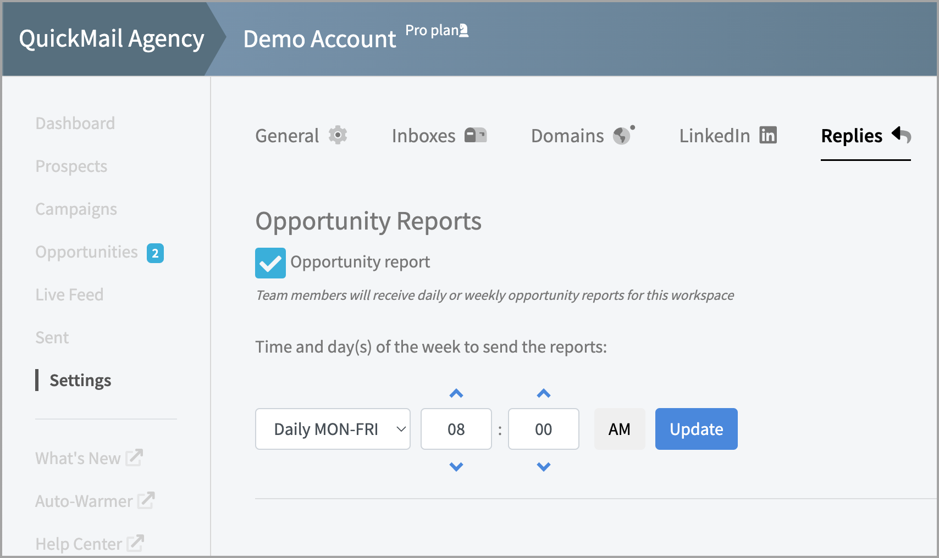Screen dimensions: 939x558
Task: Select the Replies tab
Action: point(866,136)
